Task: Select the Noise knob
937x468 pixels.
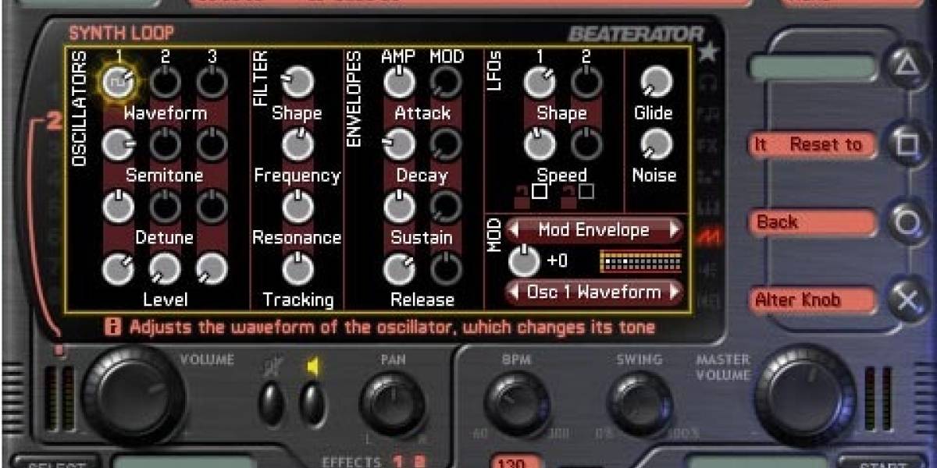Action: point(657,144)
